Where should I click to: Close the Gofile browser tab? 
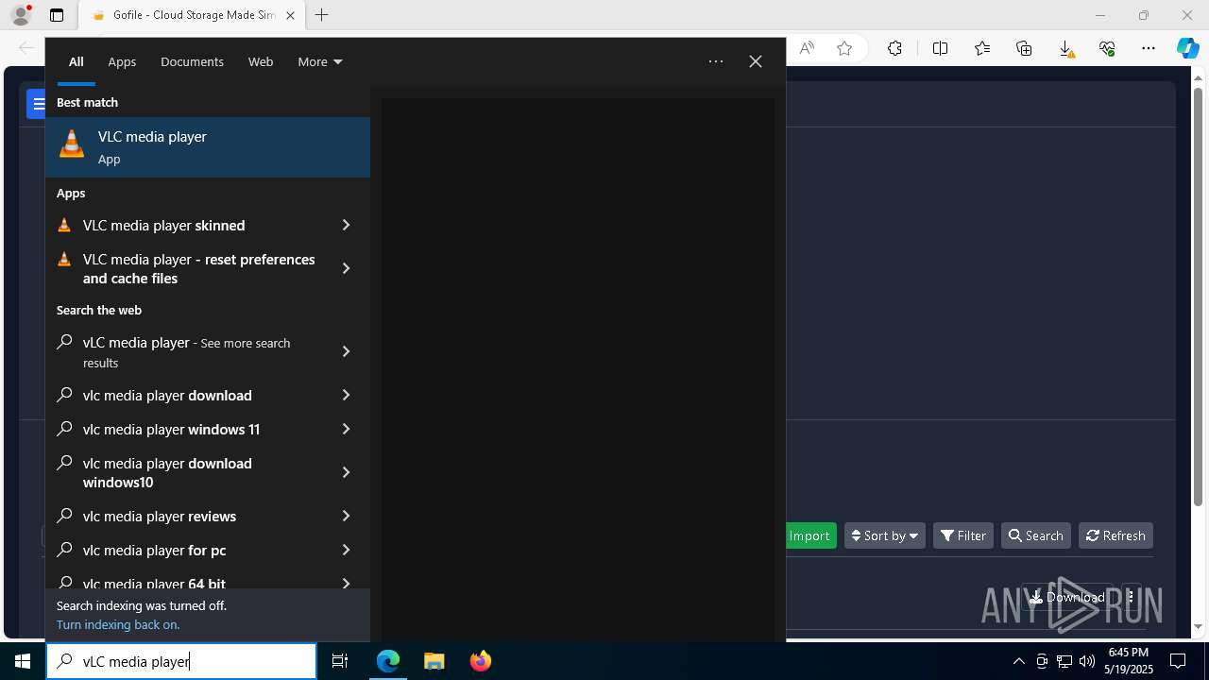tap(291, 15)
